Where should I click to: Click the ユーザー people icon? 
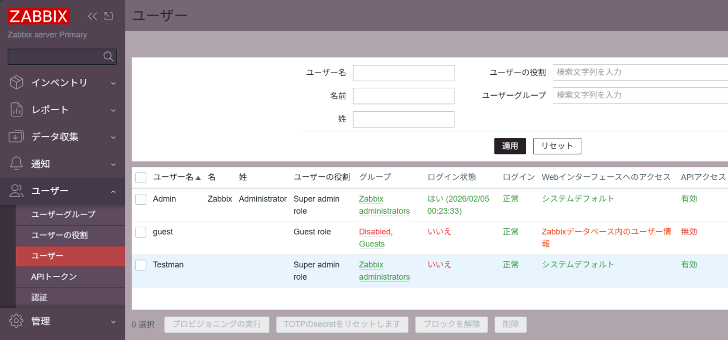coord(17,190)
